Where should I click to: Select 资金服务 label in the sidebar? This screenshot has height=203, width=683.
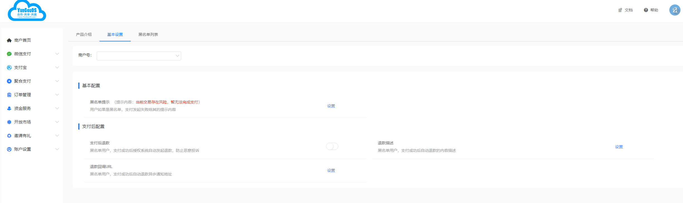coord(23,108)
